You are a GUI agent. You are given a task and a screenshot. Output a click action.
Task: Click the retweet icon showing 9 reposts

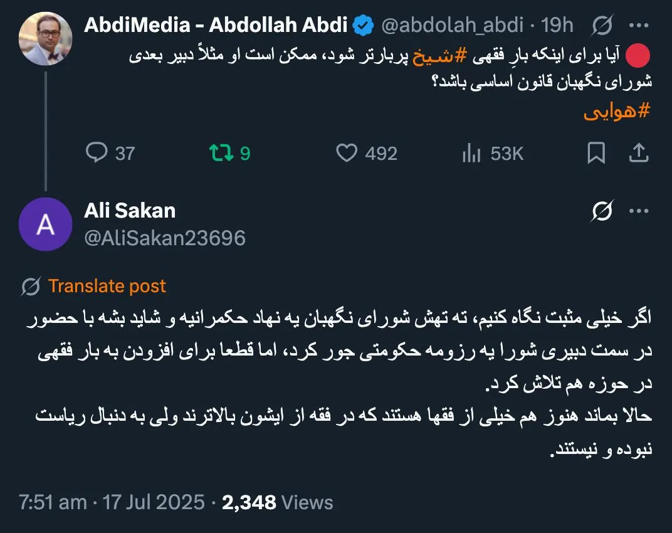(x=221, y=152)
